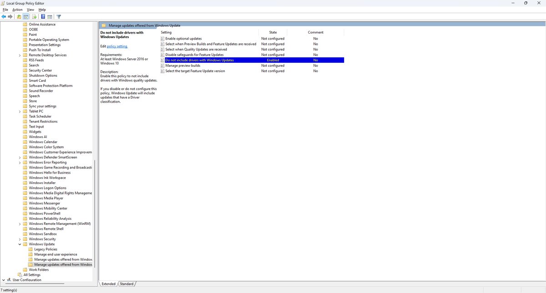The width and height of the screenshot is (546, 293).
Task: Click the folder icon beside Legacy Policies
Action: pyautogui.click(x=30, y=249)
